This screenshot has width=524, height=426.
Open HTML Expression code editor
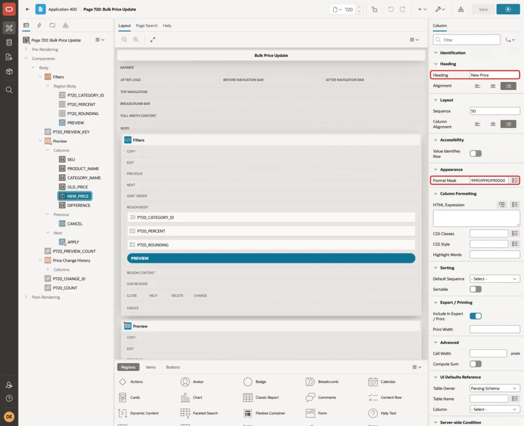(x=501, y=205)
